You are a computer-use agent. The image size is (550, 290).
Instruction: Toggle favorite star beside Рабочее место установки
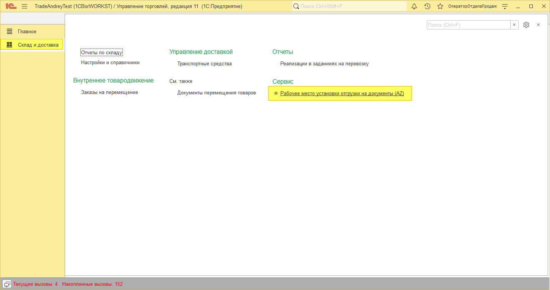[276, 93]
